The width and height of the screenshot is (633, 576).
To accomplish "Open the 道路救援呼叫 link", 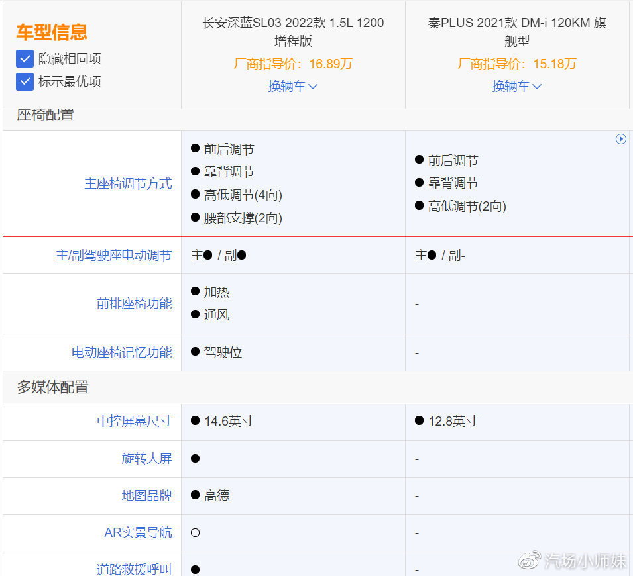I will 135,569.
